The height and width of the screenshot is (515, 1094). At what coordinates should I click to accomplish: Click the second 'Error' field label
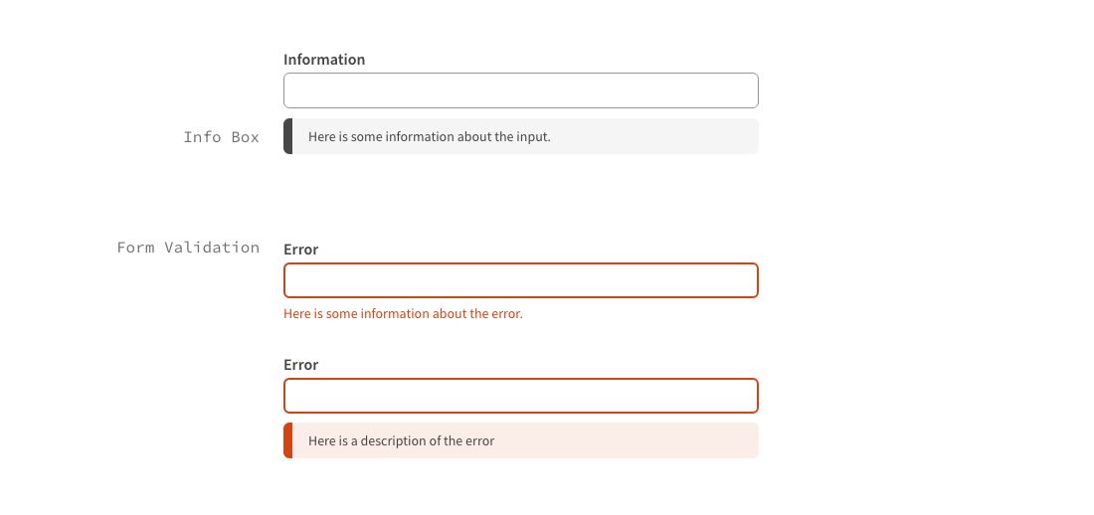(x=300, y=365)
